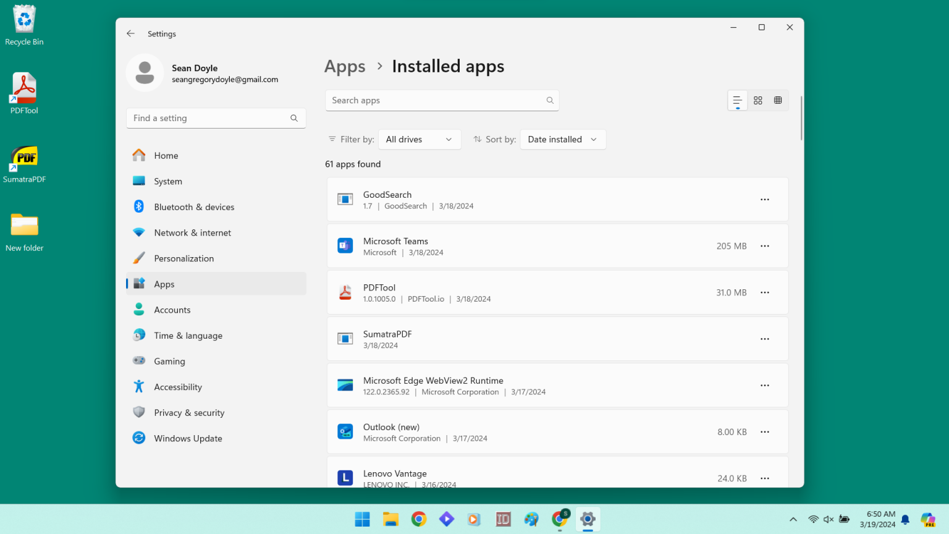Expand the Date installed sort dropdown

click(563, 140)
